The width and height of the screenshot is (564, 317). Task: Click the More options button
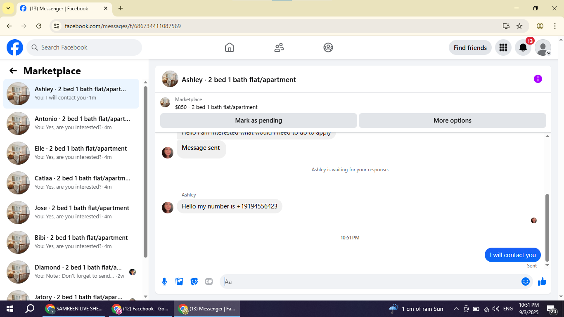tap(453, 121)
